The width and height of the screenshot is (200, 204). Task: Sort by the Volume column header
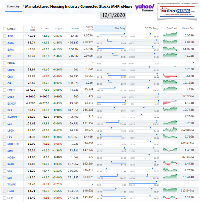point(74,28)
